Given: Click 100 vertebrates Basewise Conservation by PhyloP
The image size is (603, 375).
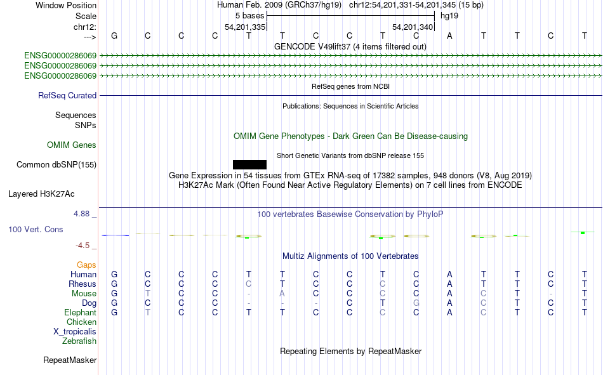Looking at the screenshot, I should 350,214.
